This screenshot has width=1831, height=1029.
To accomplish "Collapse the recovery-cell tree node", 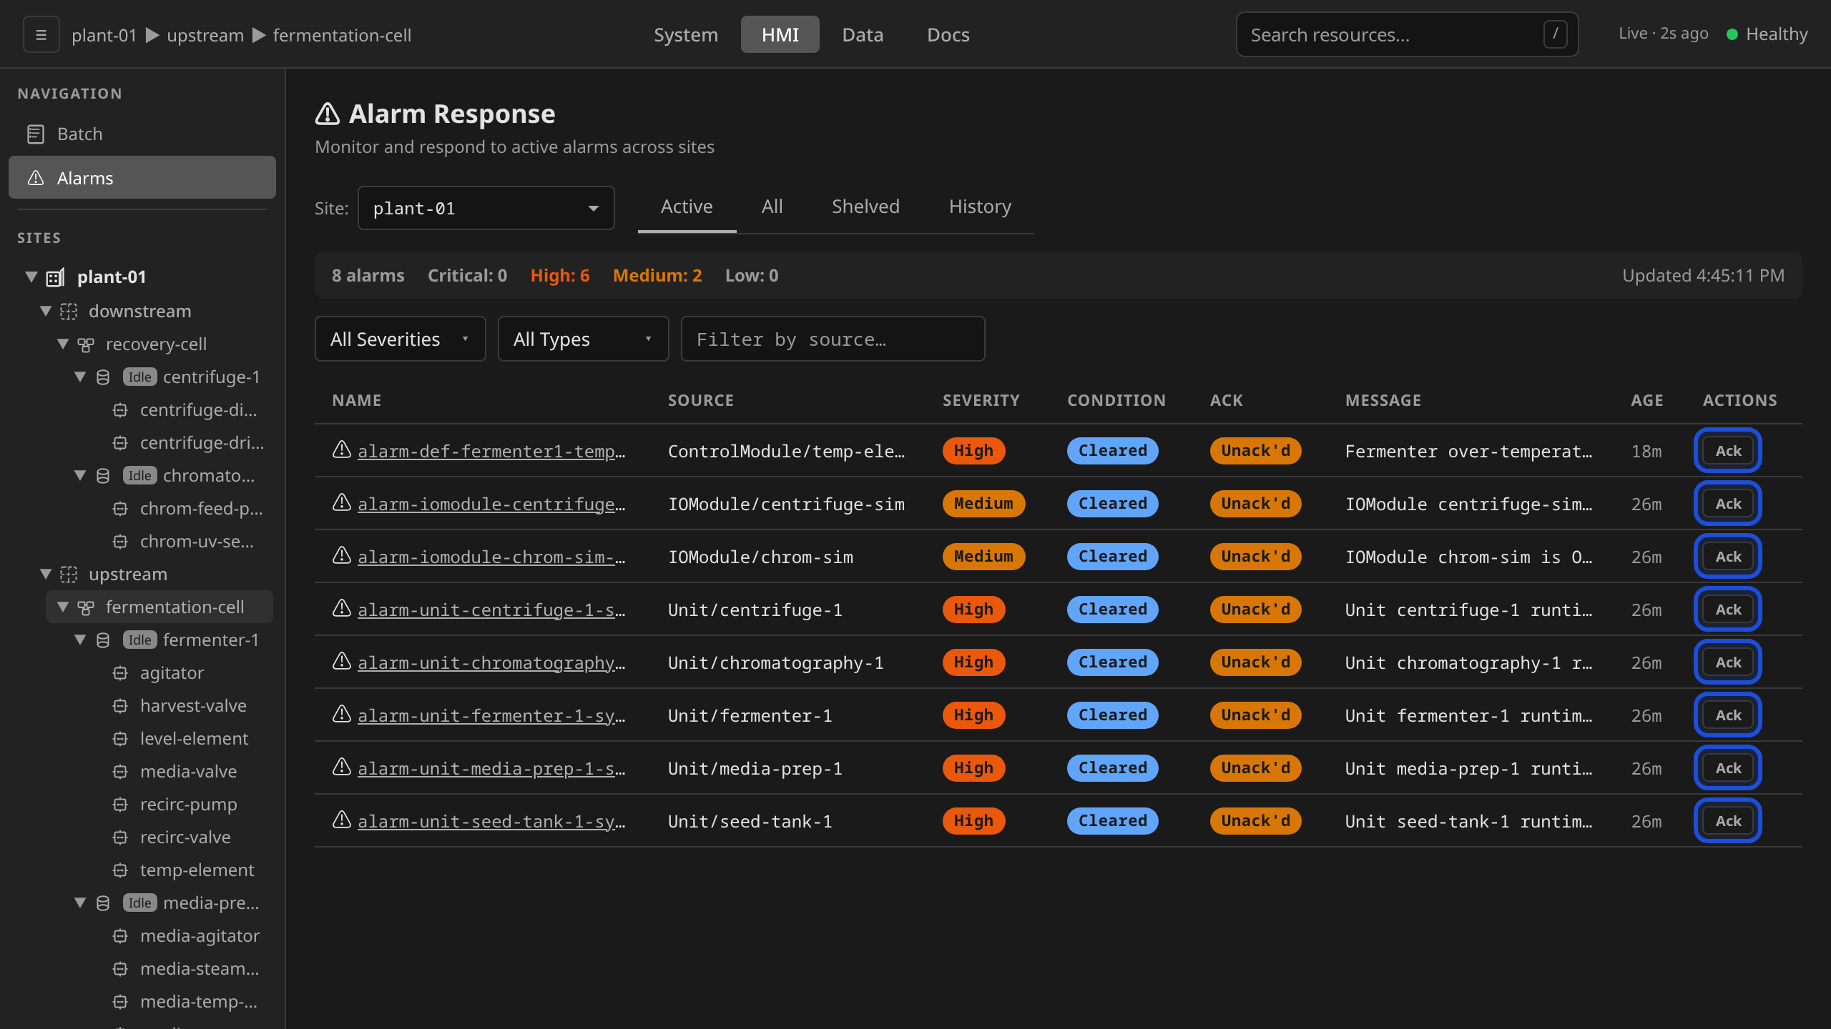I will tap(63, 344).
